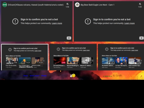Screen dimensions: 144x108
Task: Open the LIVE Kilauea V1cam thumbnail
Action: 60,61
